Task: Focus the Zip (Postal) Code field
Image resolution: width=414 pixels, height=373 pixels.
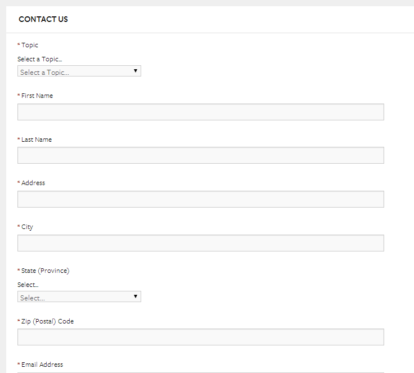Action: 200,337
